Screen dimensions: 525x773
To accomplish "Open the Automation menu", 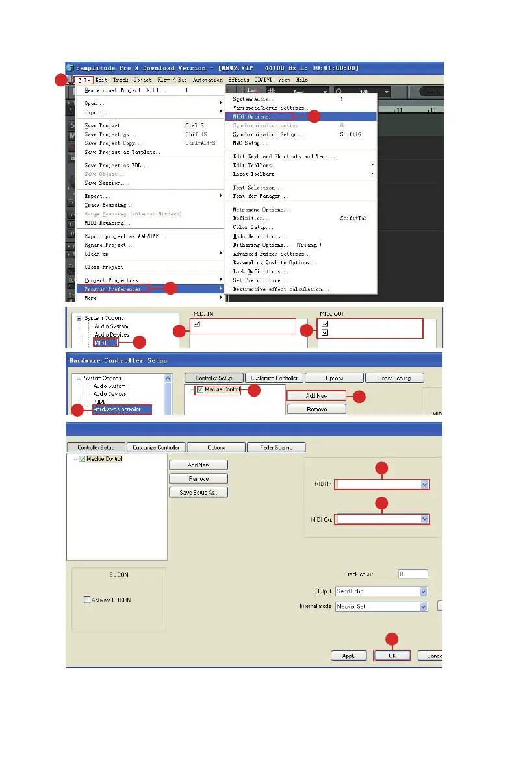I will (208, 80).
